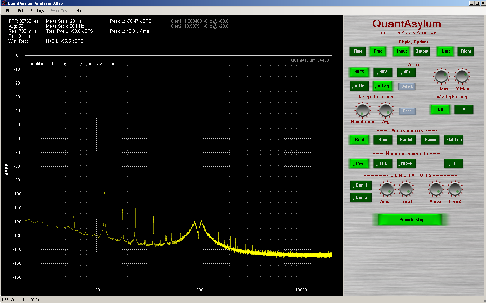Open the Settings menu

pyautogui.click(x=37, y=11)
